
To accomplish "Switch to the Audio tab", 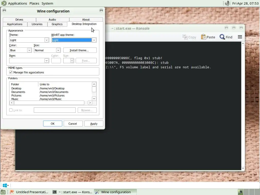I will coord(52,19).
